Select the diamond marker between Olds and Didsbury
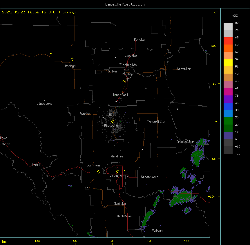 coord(113,121)
